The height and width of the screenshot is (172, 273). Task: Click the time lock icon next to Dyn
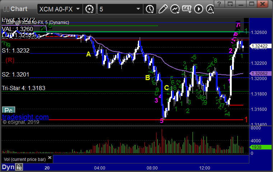click(19, 167)
